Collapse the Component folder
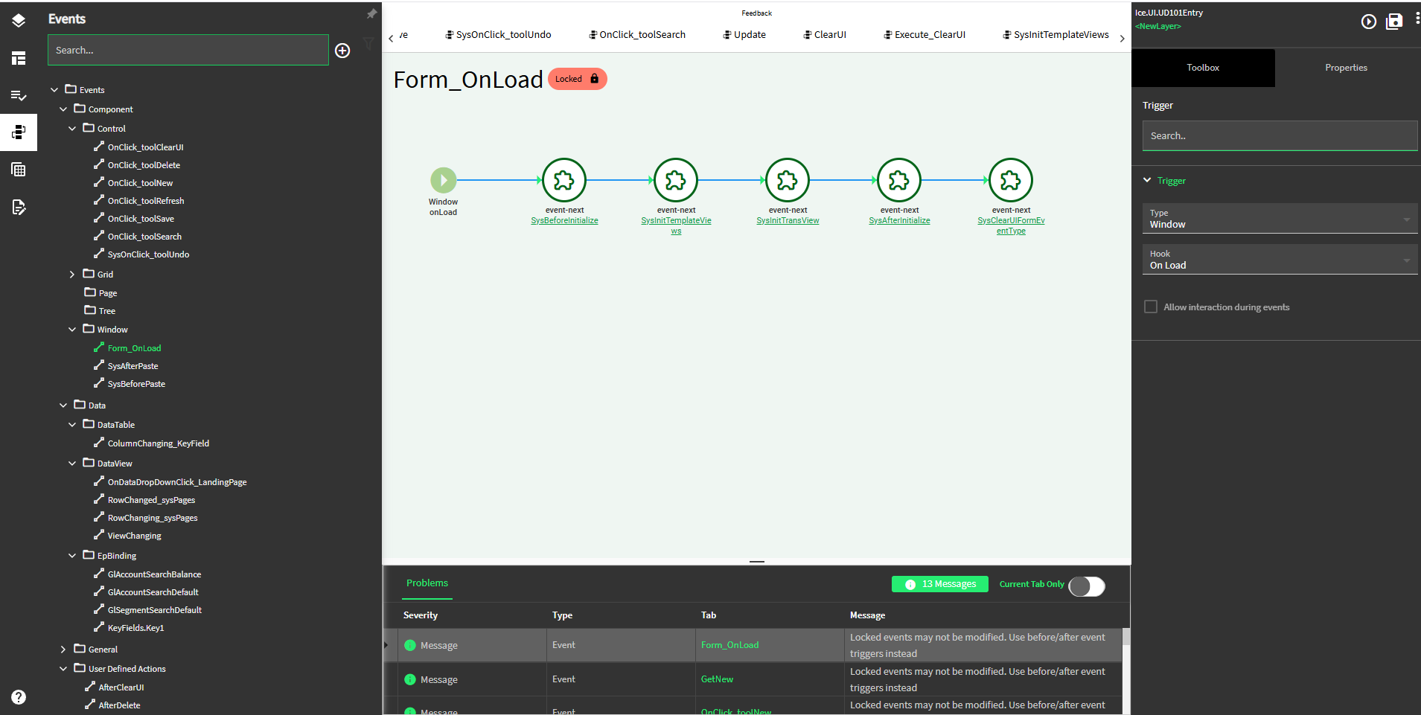 (63, 109)
